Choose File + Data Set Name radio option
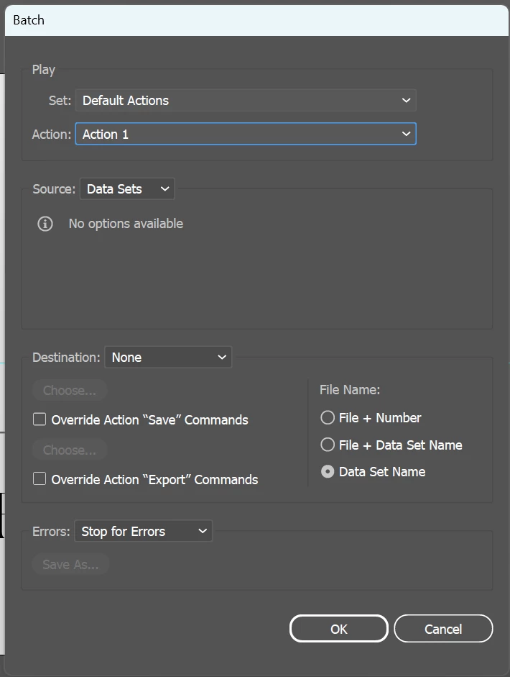The image size is (510, 677). pos(328,445)
